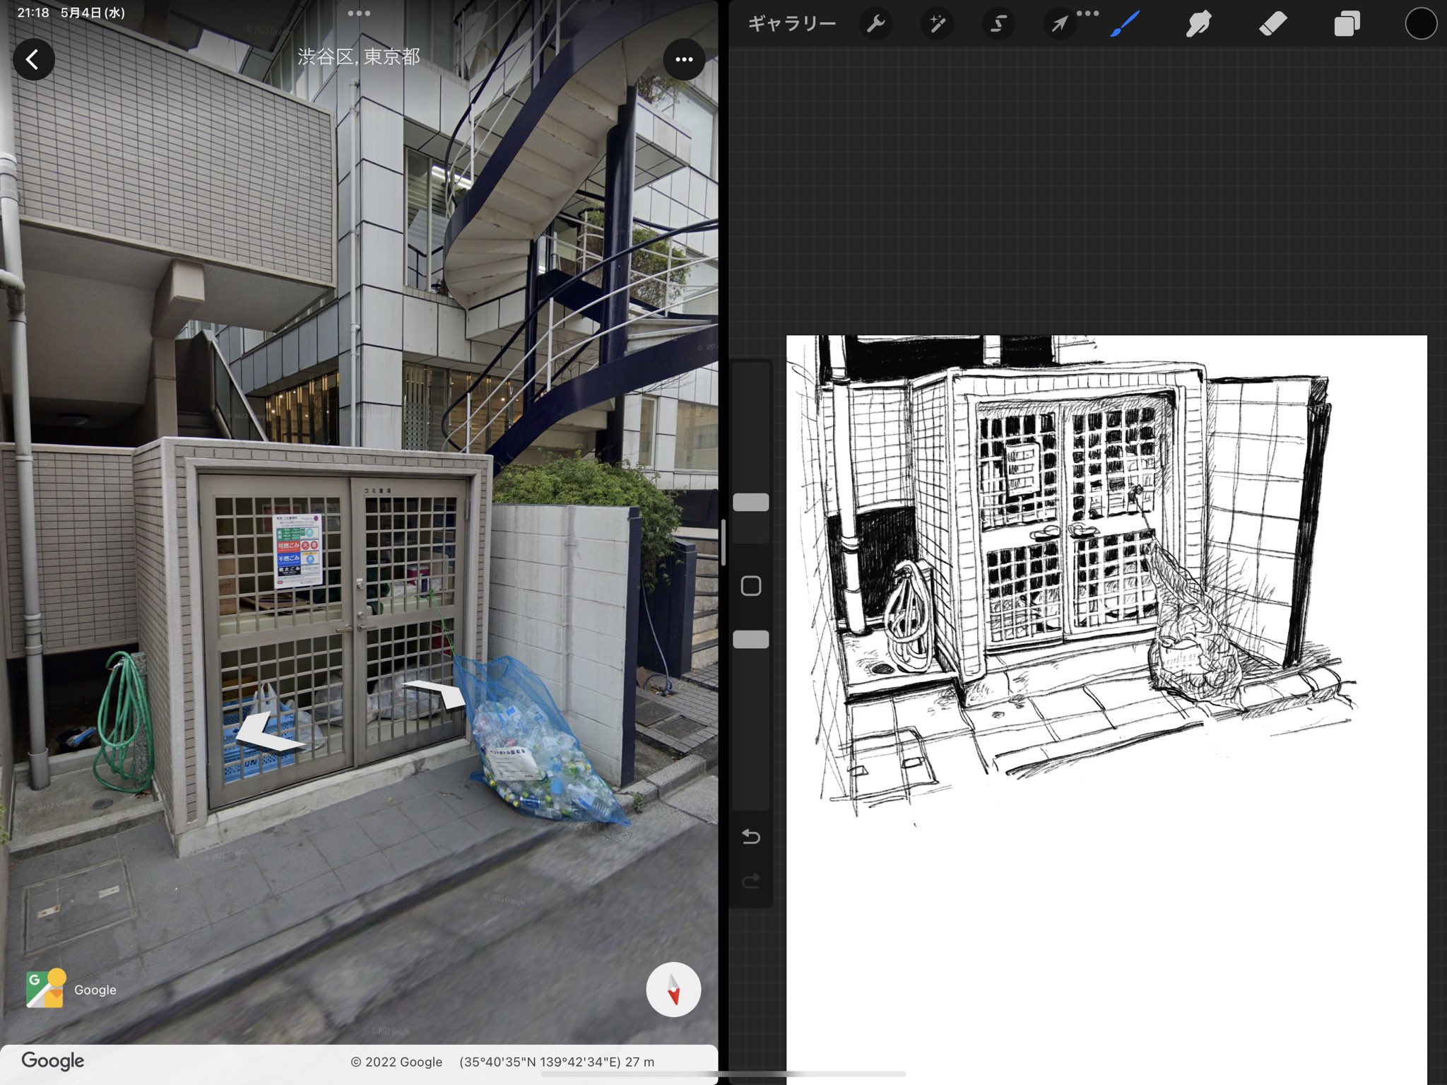The height and width of the screenshot is (1085, 1447).
Task: Select the Brush tool
Action: coord(1125,24)
